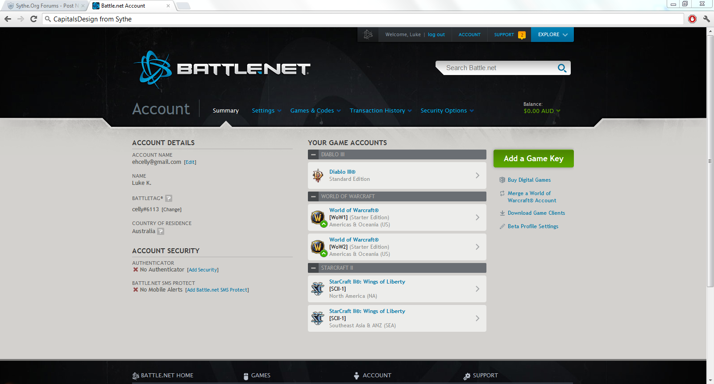Open the Account link in top bar
714x384 pixels.
point(470,34)
